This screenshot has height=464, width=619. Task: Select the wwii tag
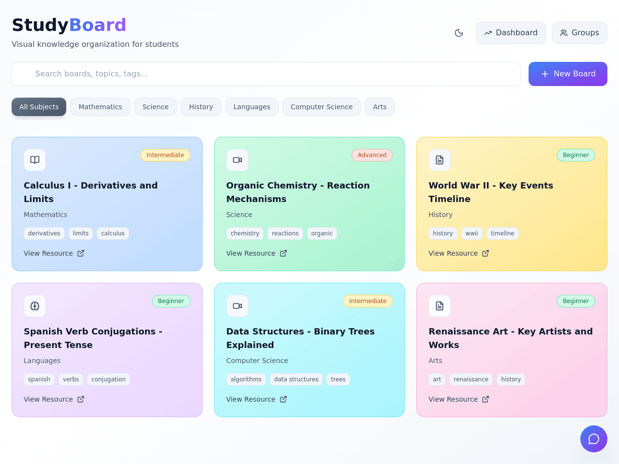click(472, 233)
